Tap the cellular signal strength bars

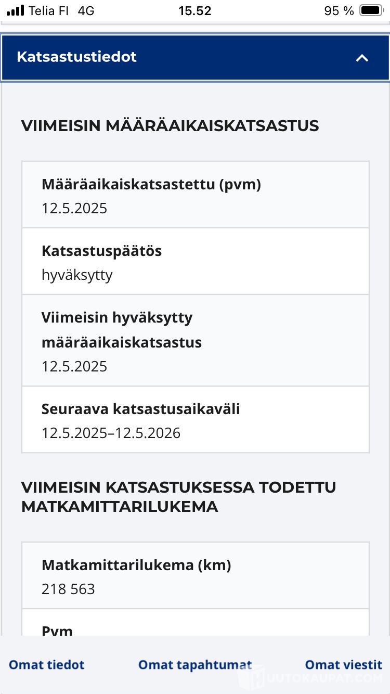(x=16, y=10)
